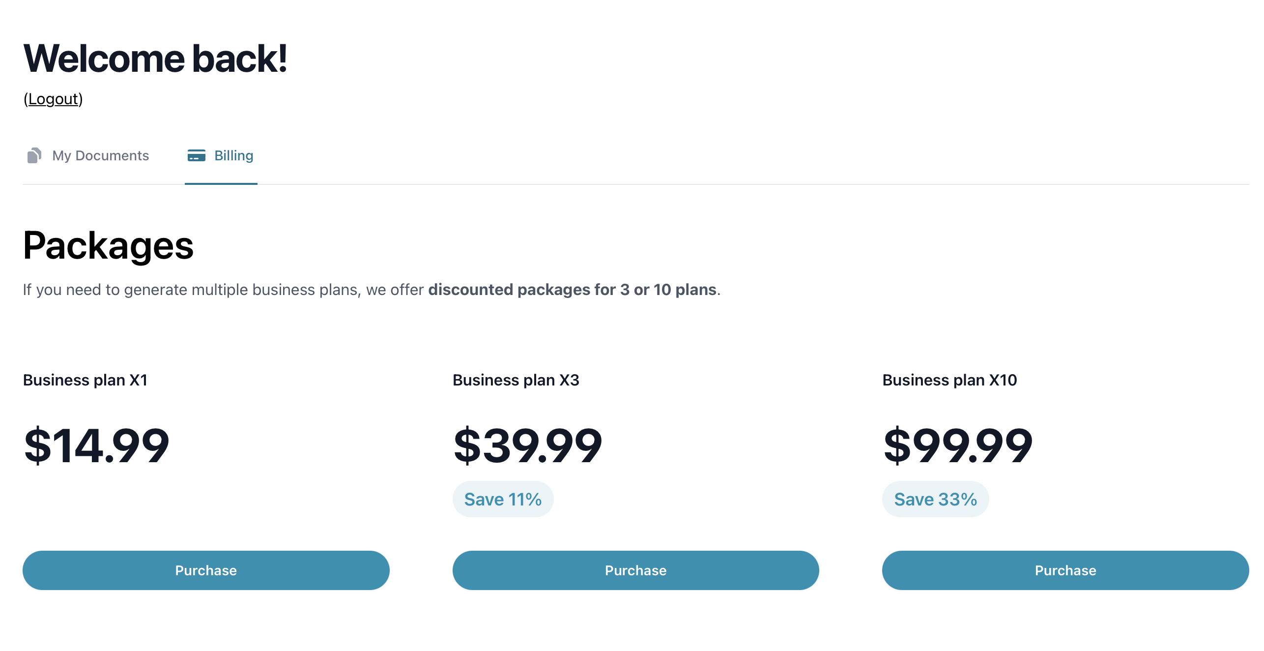Screen dimensions: 1264x651
Task: Click the document icon next to My Documents
Action: pos(34,155)
